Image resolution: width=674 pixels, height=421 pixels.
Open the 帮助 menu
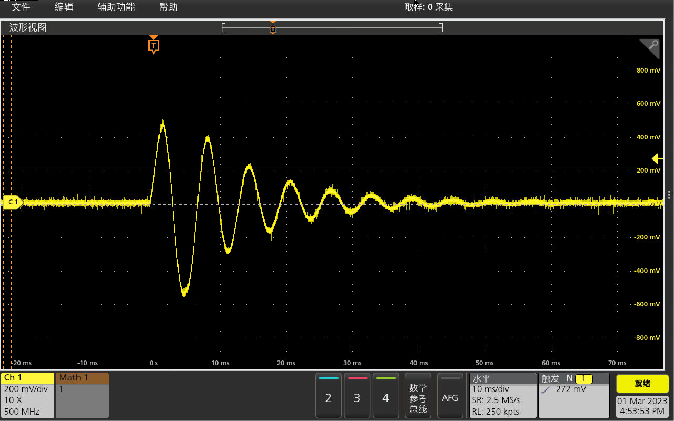coord(168,7)
